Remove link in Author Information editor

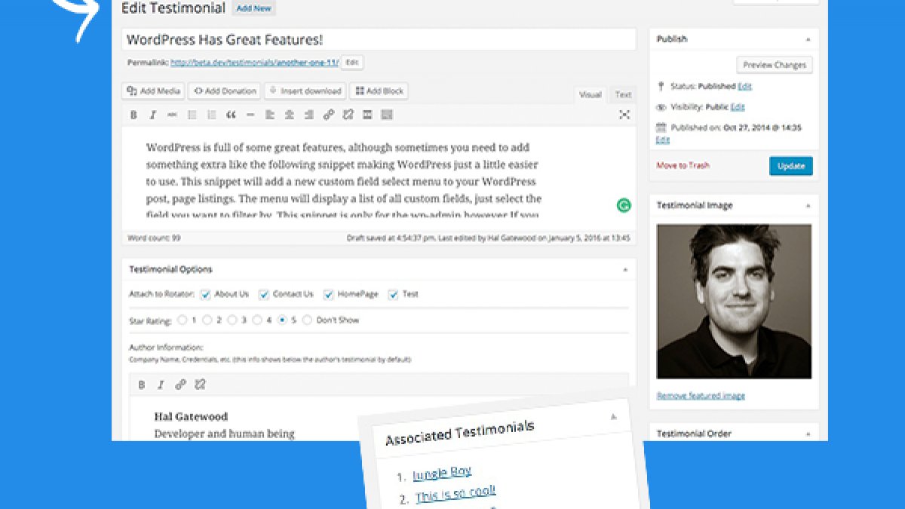click(x=200, y=385)
